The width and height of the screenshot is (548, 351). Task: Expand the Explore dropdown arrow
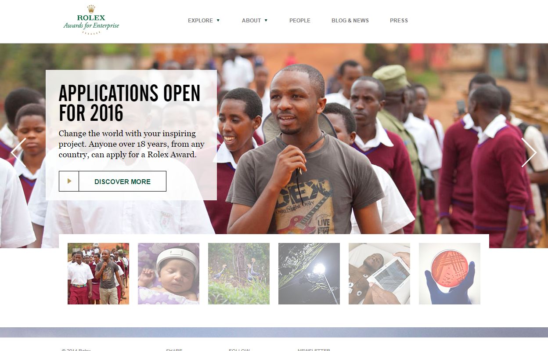click(218, 21)
